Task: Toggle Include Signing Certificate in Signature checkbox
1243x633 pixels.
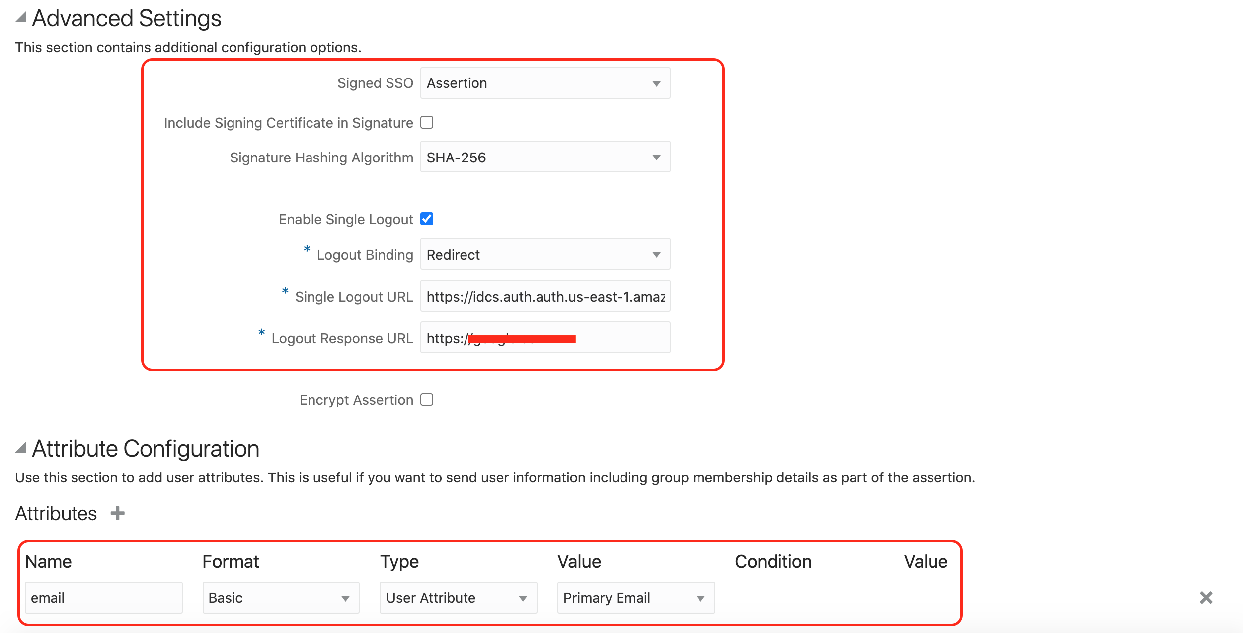Action: (x=427, y=122)
